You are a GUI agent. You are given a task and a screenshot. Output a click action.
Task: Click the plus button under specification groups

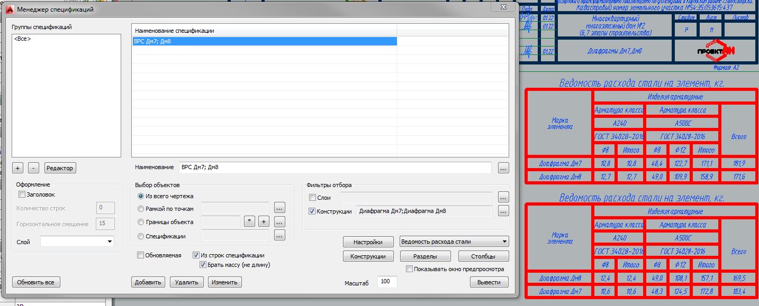click(18, 168)
